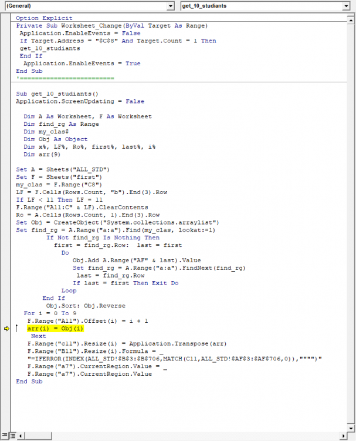Open the (General) object dropdown

[x=171, y=6]
